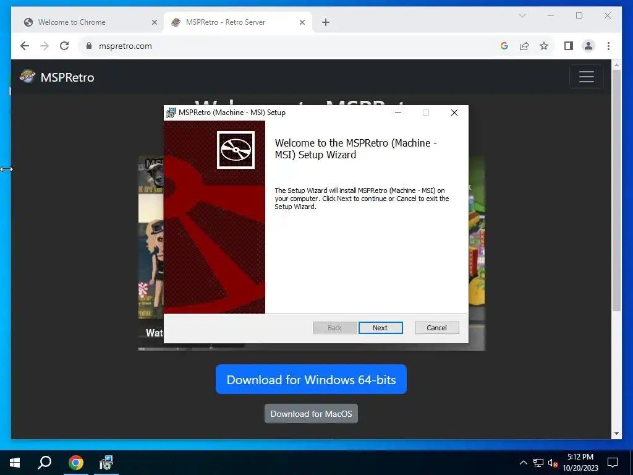Show hidden system tray icons
633x475 pixels.
pos(523,463)
